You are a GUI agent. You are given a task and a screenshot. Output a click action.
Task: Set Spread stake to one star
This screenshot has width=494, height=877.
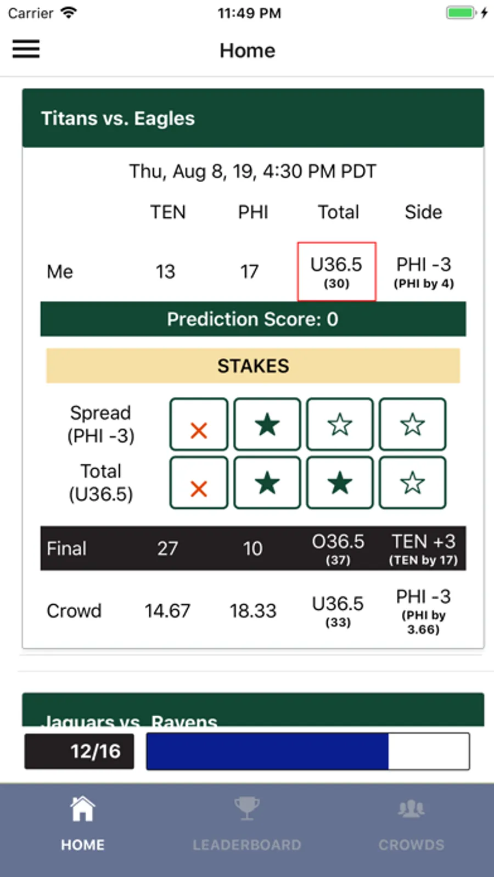coord(267,425)
